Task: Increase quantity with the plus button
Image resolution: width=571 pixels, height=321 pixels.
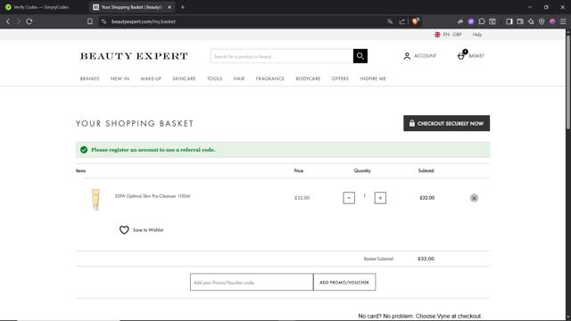Action: (380, 198)
